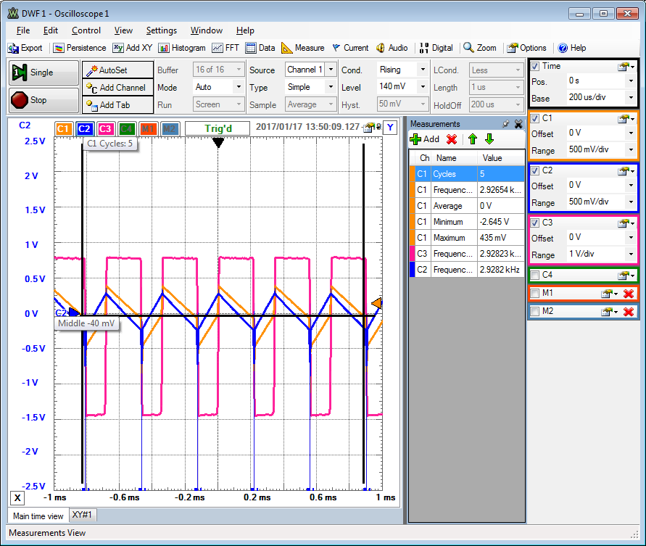Click the red X remove measurement icon
The width and height of the screenshot is (646, 546).
[452, 139]
